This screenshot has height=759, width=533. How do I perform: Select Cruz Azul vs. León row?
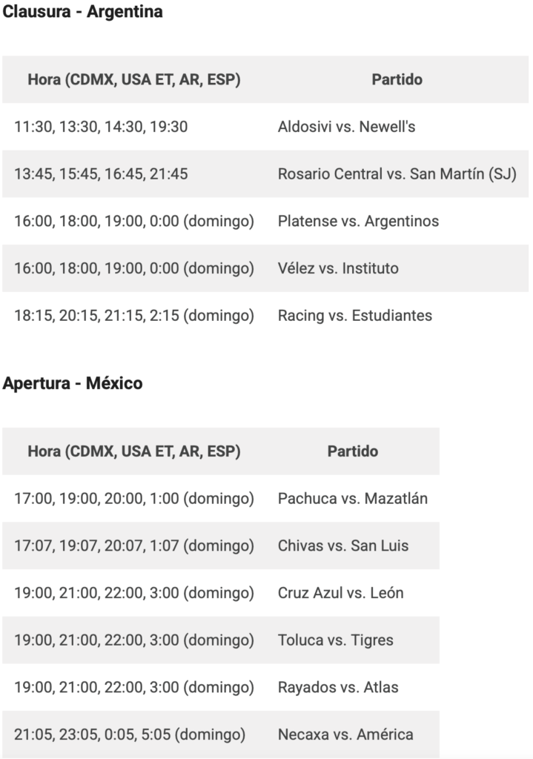(x=221, y=593)
